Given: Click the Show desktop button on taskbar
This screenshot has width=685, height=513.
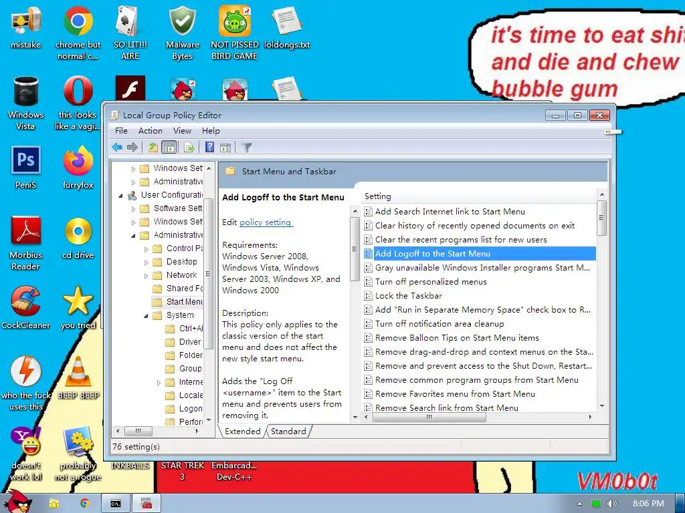Looking at the screenshot, I should 680,504.
